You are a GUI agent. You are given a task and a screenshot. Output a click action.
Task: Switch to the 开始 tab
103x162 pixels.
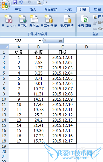tap(18, 10)
